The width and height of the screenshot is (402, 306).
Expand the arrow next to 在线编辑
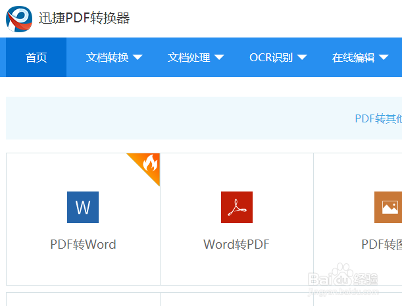pyautogui.click(x=384, y=57)
